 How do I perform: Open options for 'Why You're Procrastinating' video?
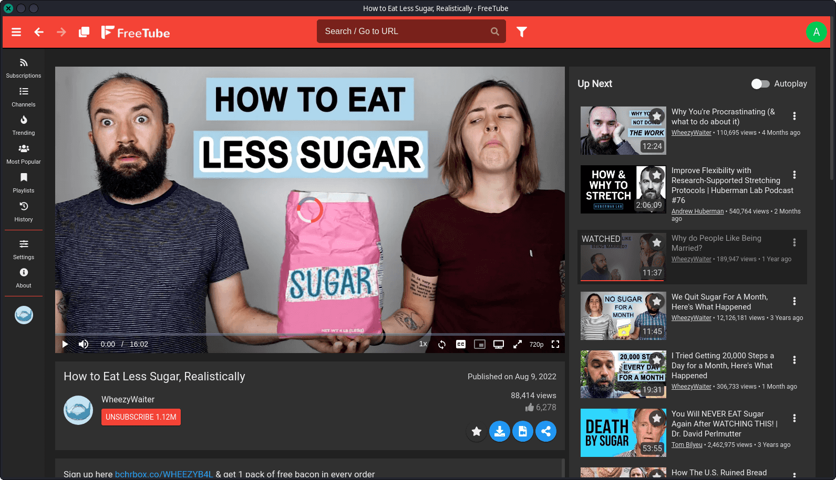(x=794, y=116)
